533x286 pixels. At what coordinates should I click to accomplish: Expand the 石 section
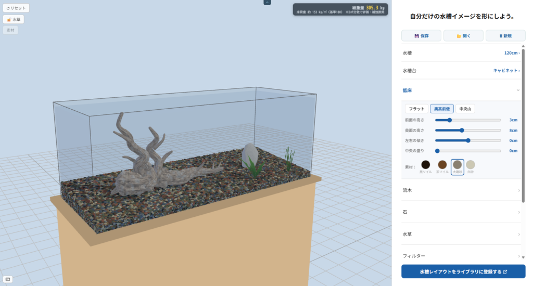pos(461,212)
